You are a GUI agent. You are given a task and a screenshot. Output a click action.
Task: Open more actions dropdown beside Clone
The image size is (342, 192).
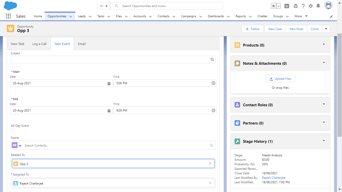(x=326, y=29)
